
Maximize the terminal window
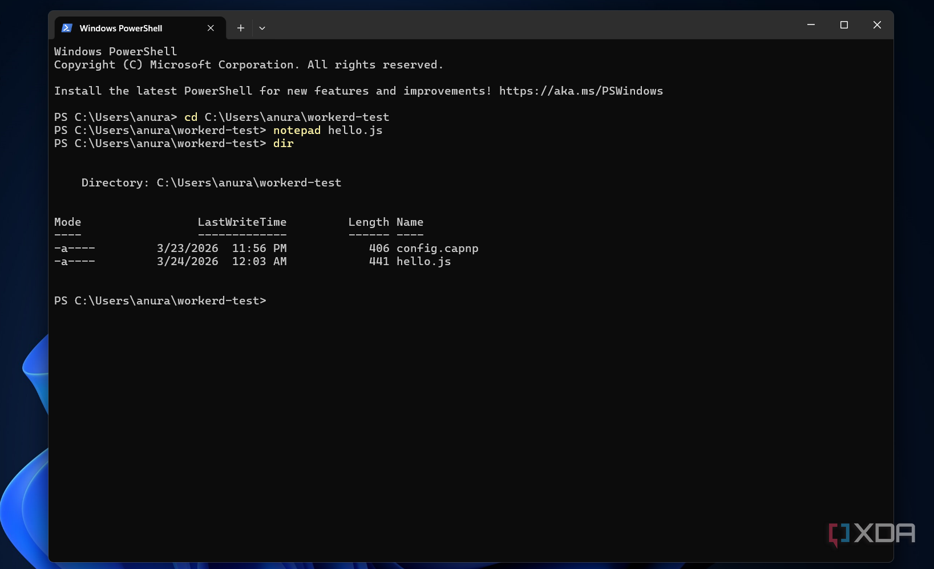[x=844, y=25]
